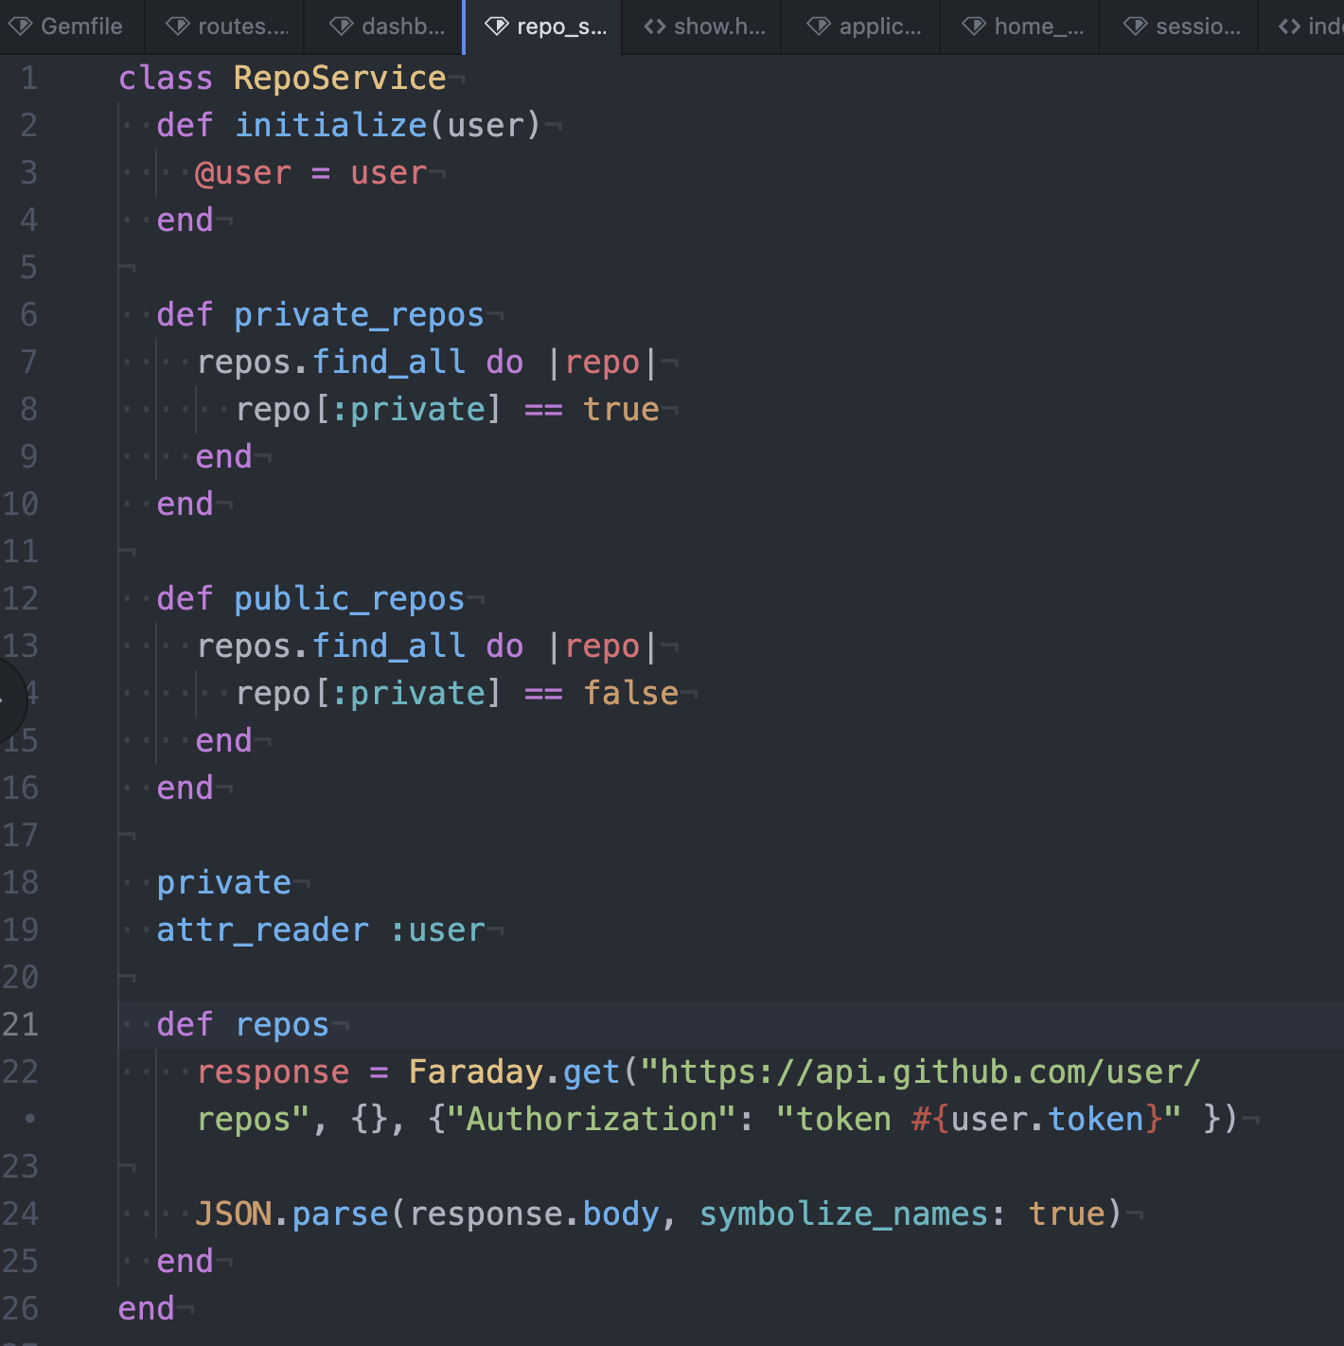Click the gem icon on the sessio... tab
Image resolution: width=1344 pixels, height=1346 pixels.
(1135, 27)
